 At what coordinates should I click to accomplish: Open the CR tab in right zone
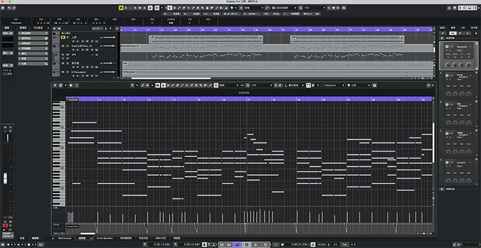(x=463, y=28)
